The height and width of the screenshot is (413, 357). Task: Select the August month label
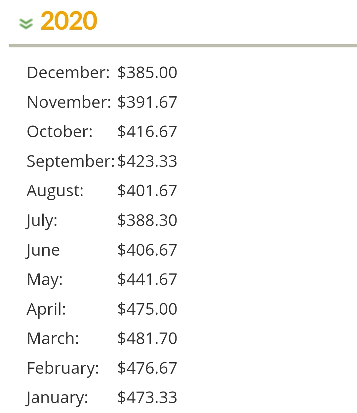tap(55, 191)
